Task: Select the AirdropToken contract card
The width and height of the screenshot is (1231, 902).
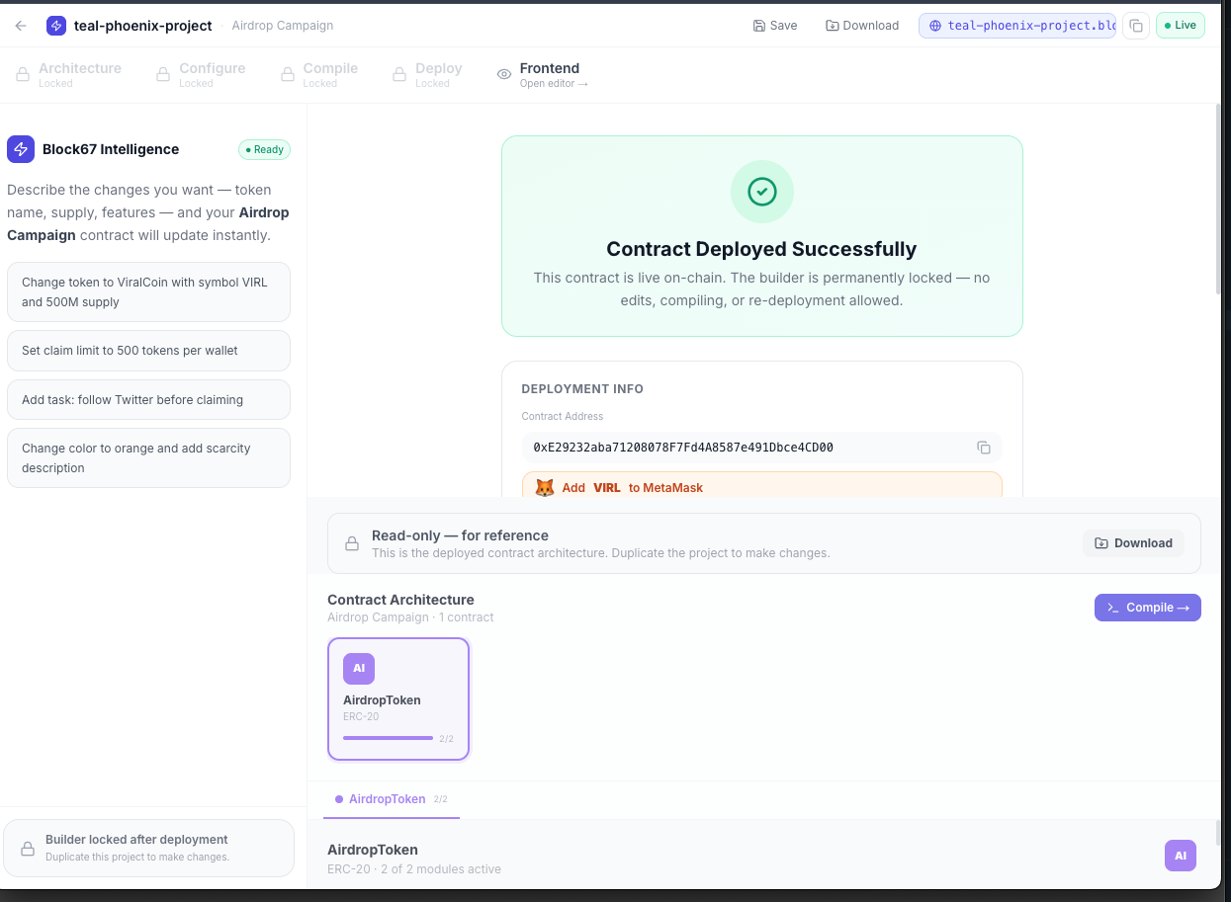Action: 398,699
